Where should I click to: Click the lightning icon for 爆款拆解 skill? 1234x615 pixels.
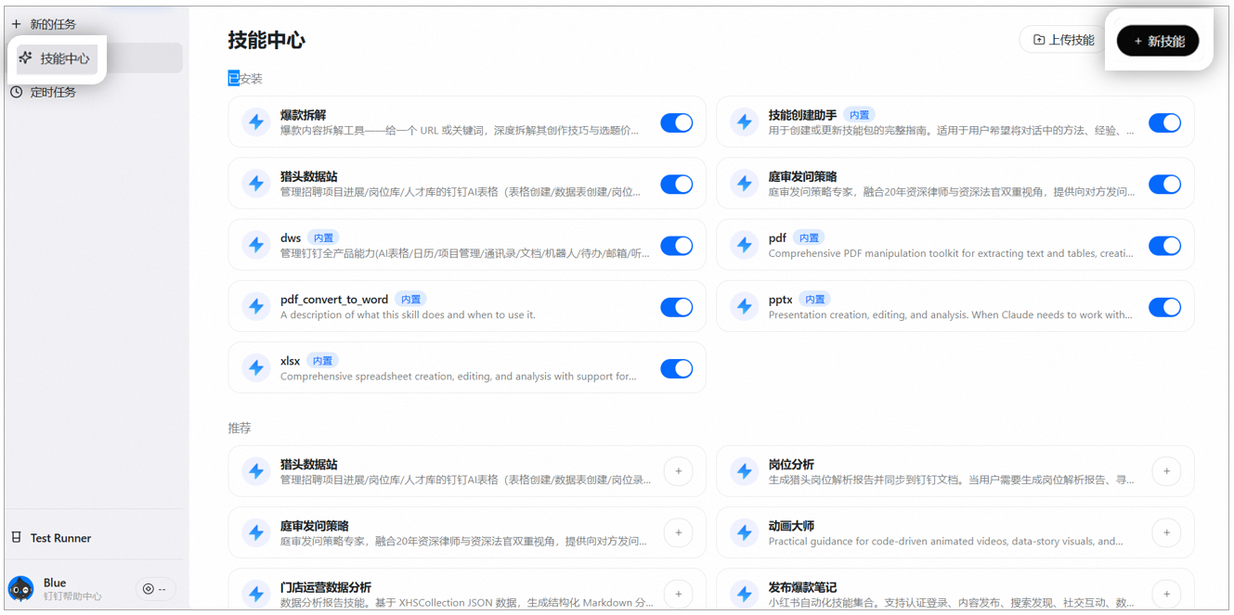255,122
